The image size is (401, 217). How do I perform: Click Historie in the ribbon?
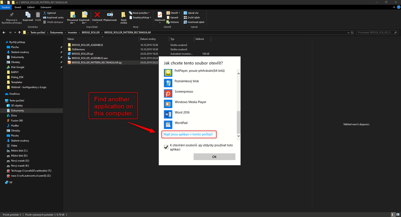pos(173,22)
